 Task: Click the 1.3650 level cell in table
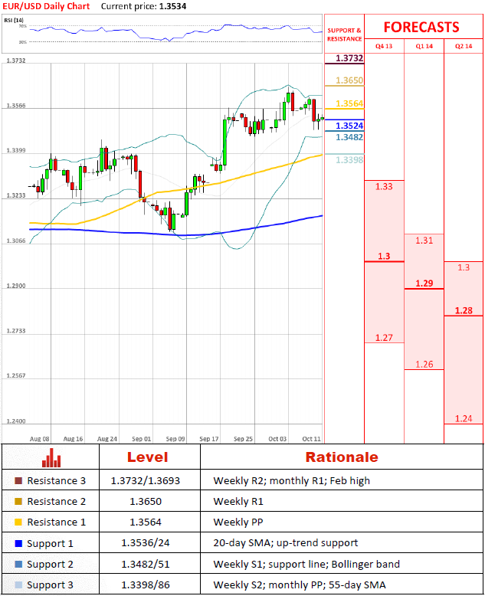point(146,501)
